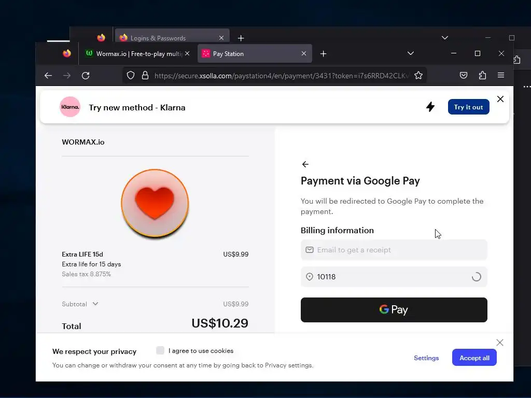The height and width of the screenshot is (398, 531).
Task: Click the Try it out button
Action: click(x=468, y=107)
